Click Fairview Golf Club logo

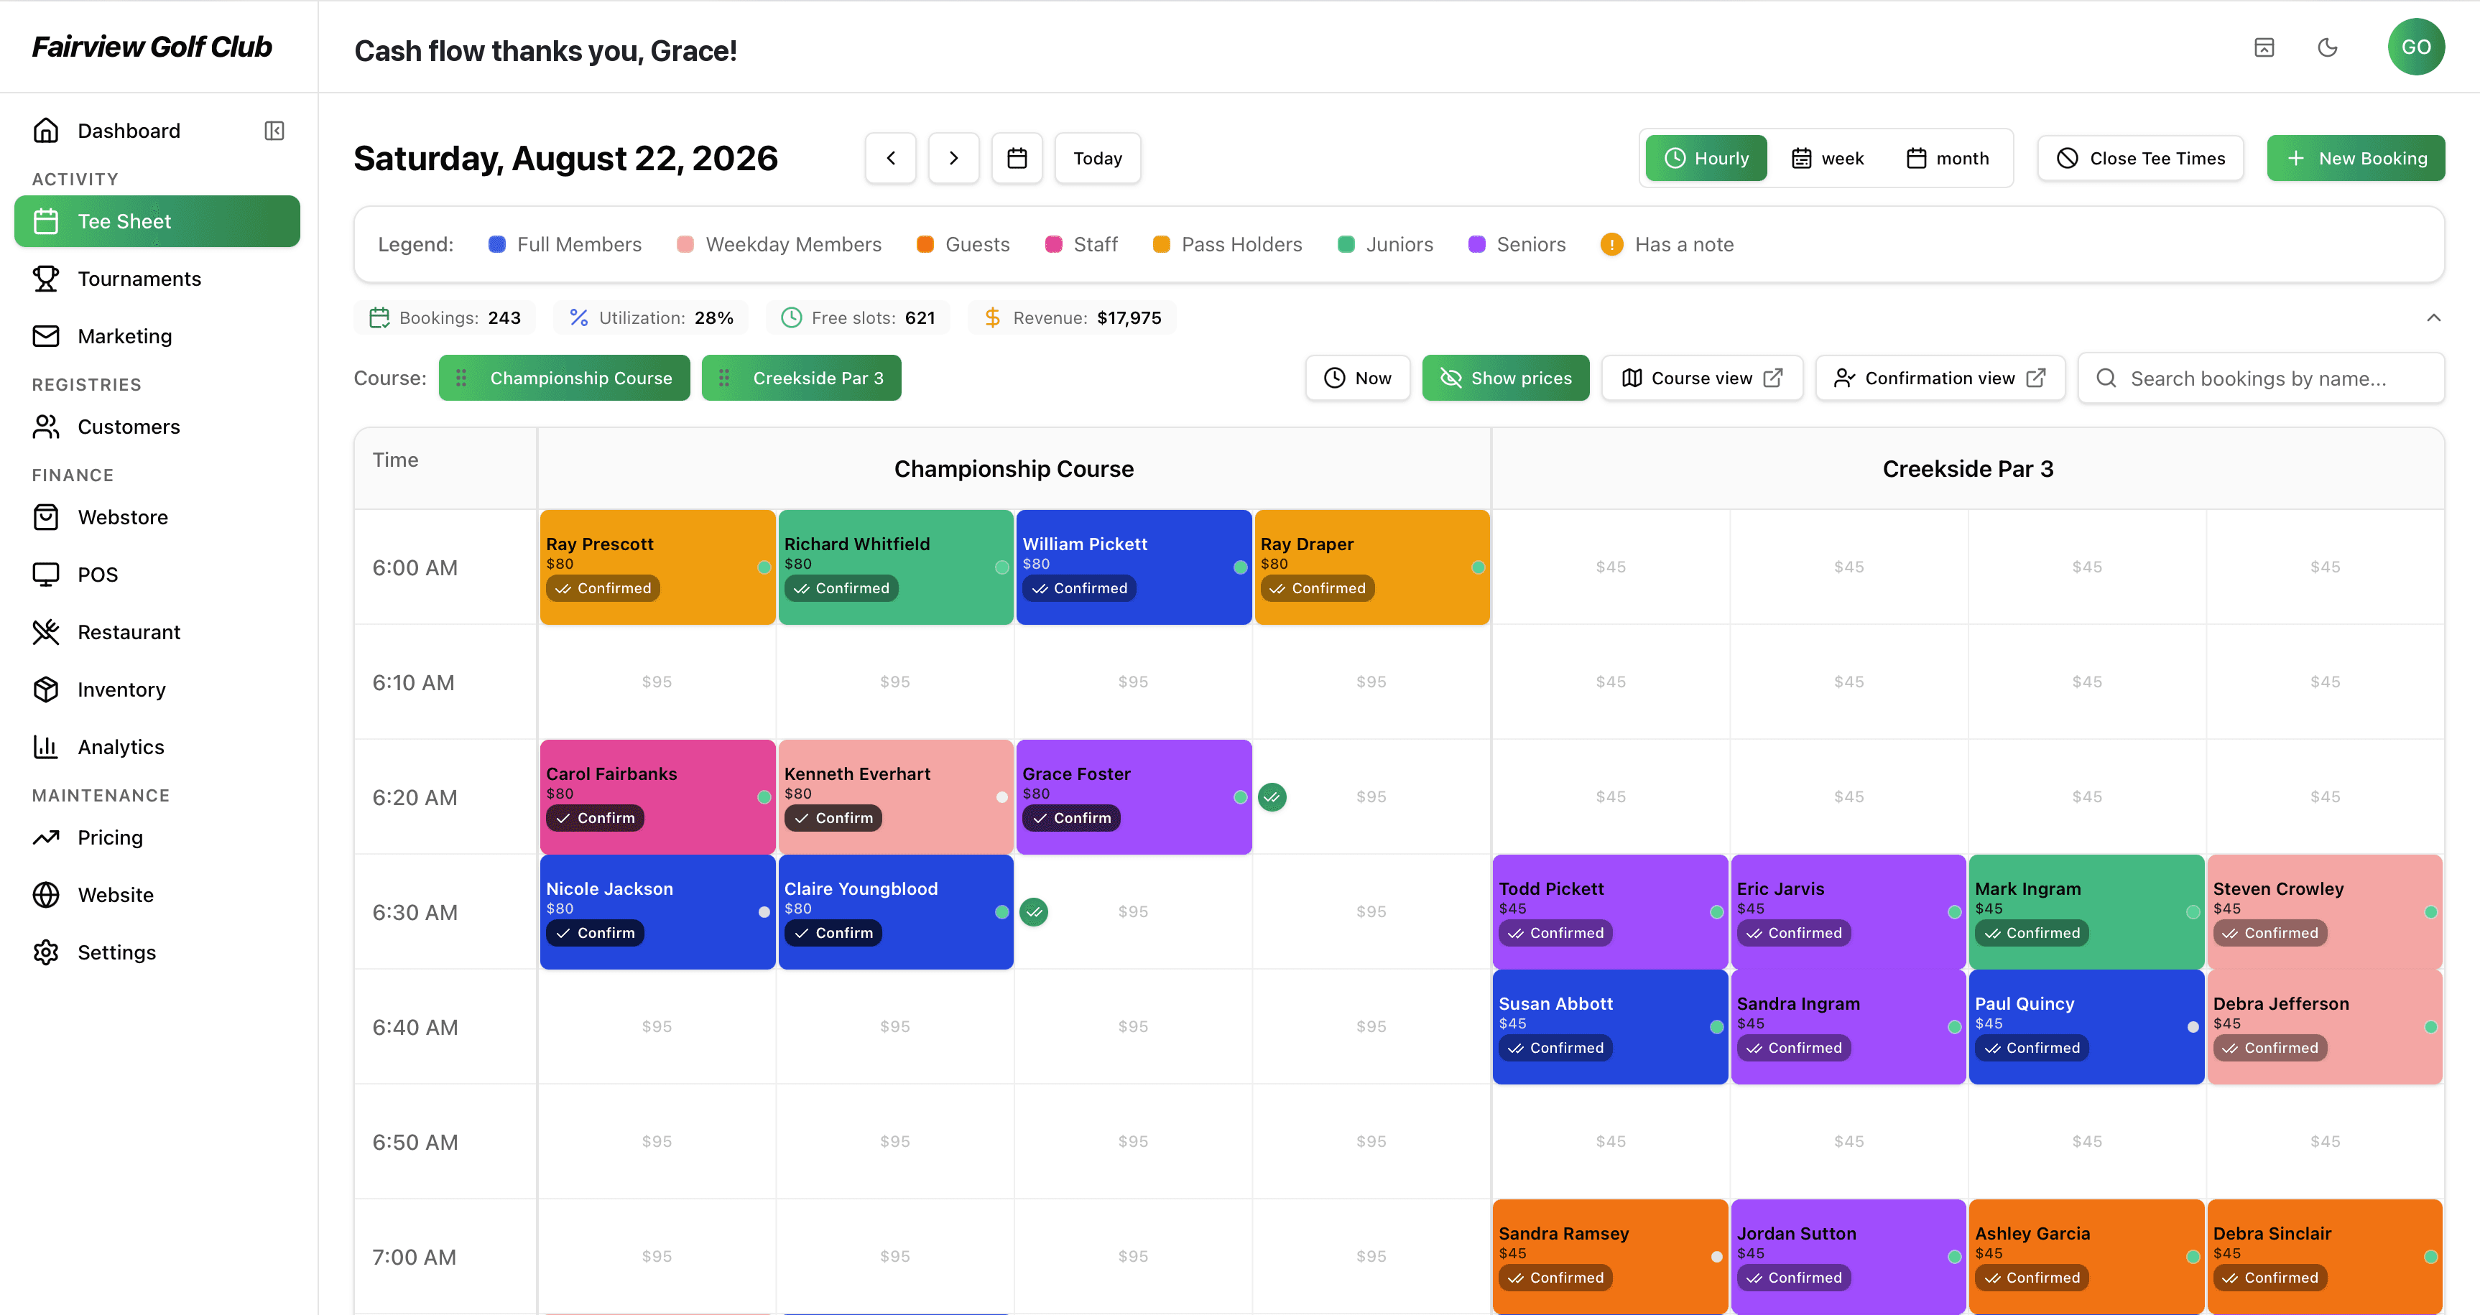(x=152, y=46)
